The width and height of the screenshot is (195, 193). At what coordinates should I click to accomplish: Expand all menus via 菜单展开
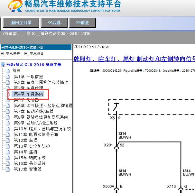pos(13,54)
